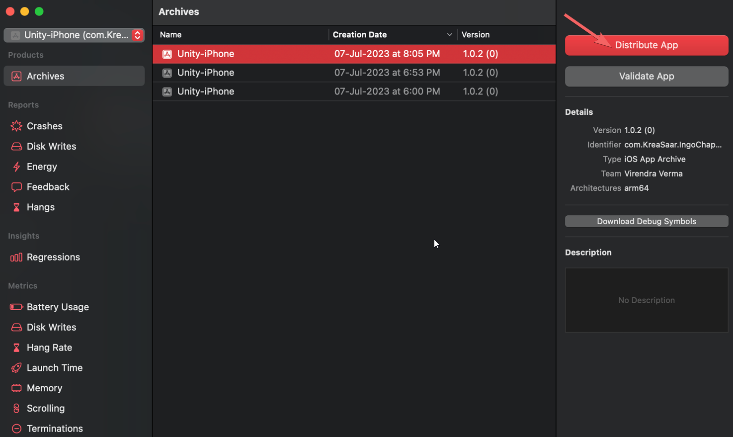Click the Launch Time rocket icon
The image size is (733, 437).
pyautogui.click(x=16, y=368)
